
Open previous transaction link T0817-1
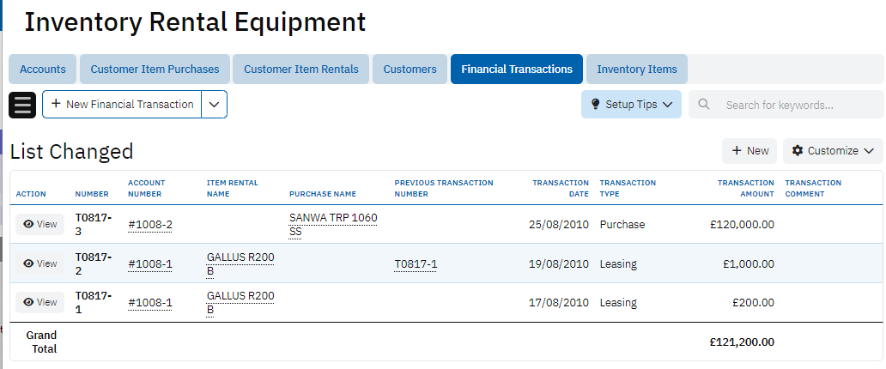click(416, 264)
